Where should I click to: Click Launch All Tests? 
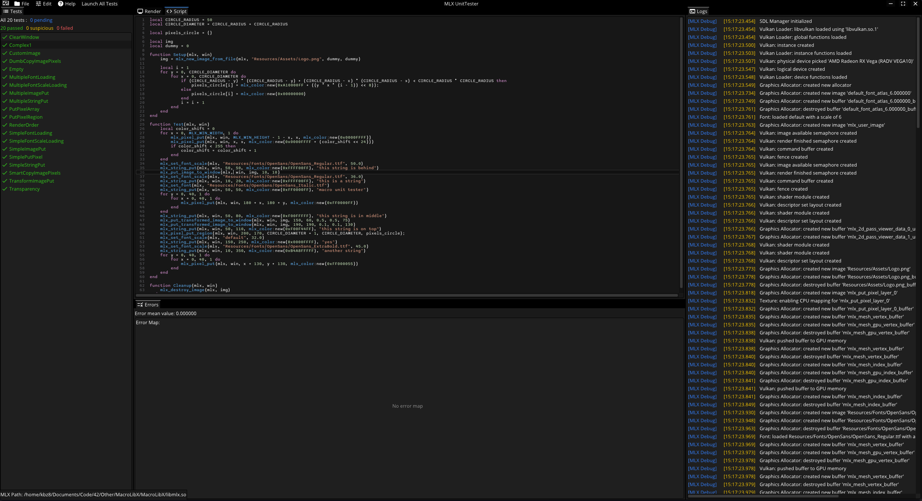click(x=100, y=4)
